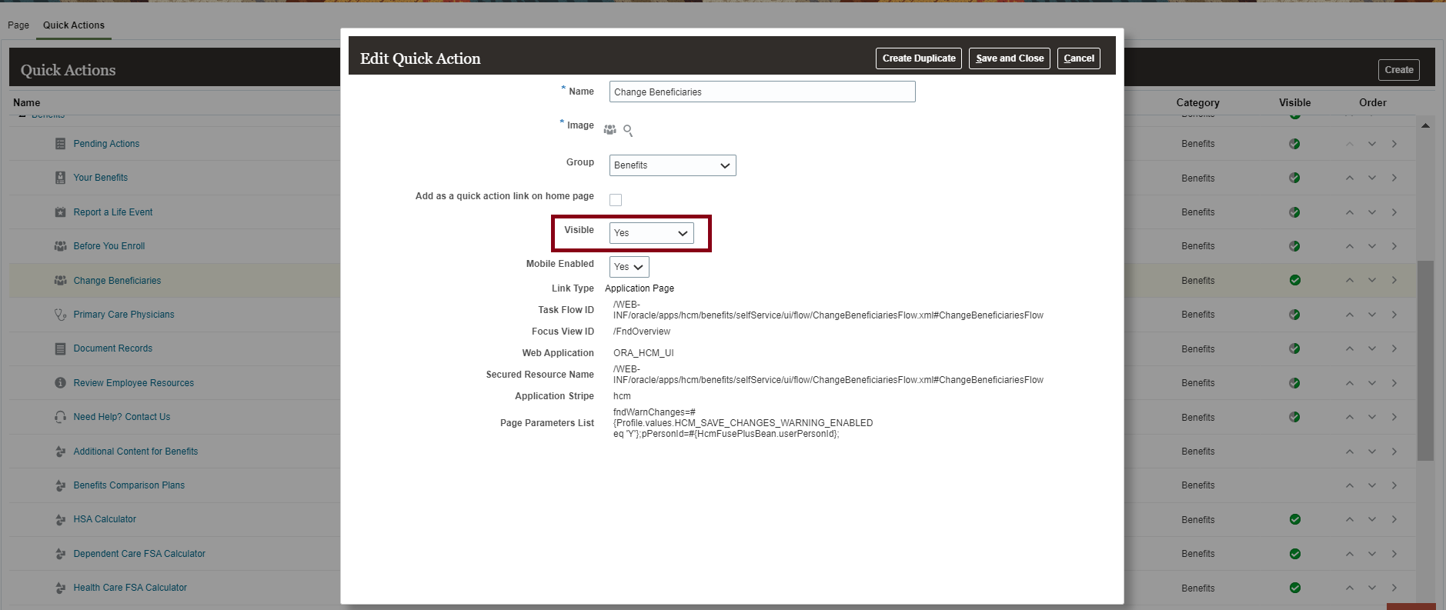Switch to the Quick Actions tab
Viewport: 1446px width, 610px height.
tap(74, 25)
